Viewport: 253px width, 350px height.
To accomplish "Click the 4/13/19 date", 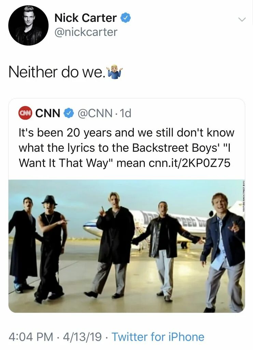I will click(83, 337).
